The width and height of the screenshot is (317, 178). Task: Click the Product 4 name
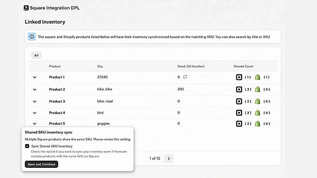pyautogui.click(x=57, y=113)
